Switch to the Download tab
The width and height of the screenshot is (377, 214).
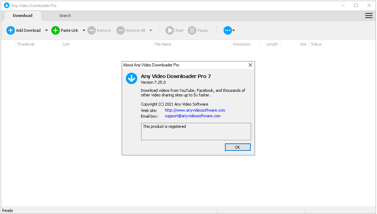(23, 16)
